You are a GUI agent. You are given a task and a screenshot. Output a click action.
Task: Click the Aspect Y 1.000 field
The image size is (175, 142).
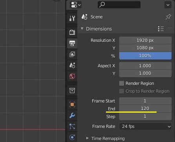[x=145, y=73]
